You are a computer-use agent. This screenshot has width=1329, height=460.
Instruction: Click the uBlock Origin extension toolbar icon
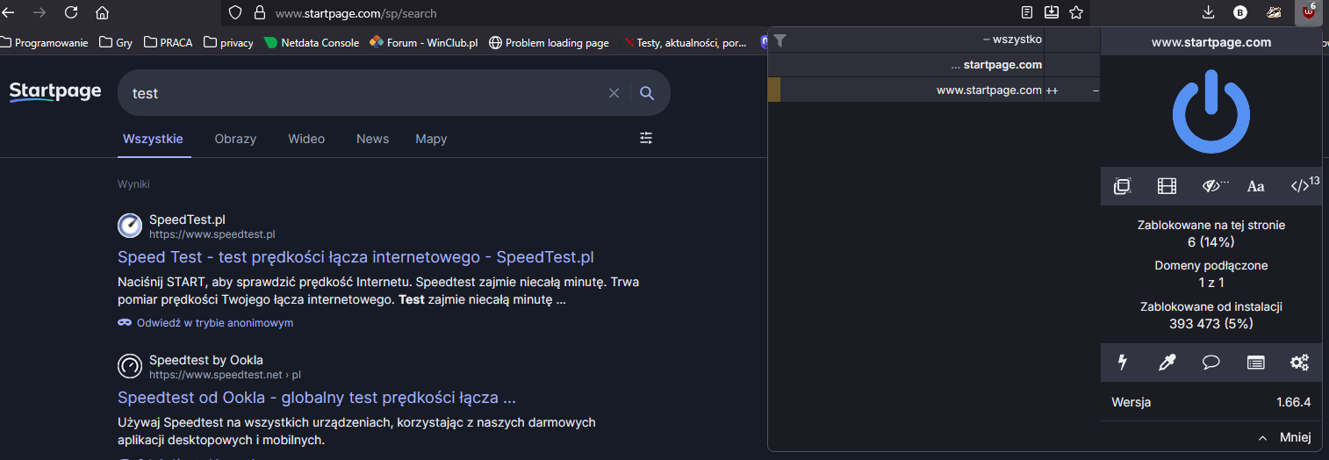click(1309, 12)
